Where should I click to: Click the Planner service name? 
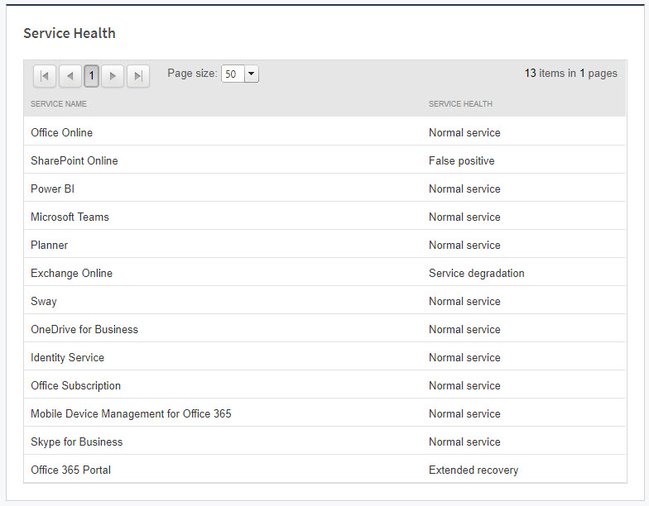[50, 245]
